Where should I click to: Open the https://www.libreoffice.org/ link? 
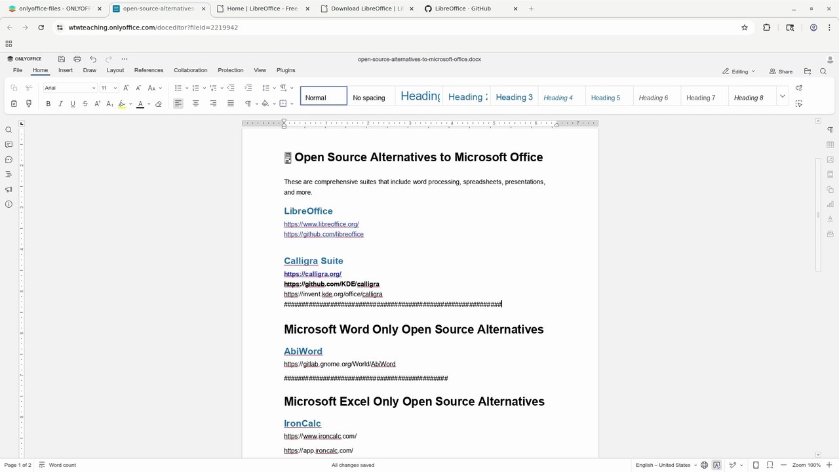(x=321, y=224)
